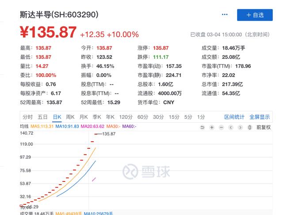Click the chart reset/undo arrow icon
Viewport: 283px width, 215px height.
pyautogui.click(x=203, y=128)
